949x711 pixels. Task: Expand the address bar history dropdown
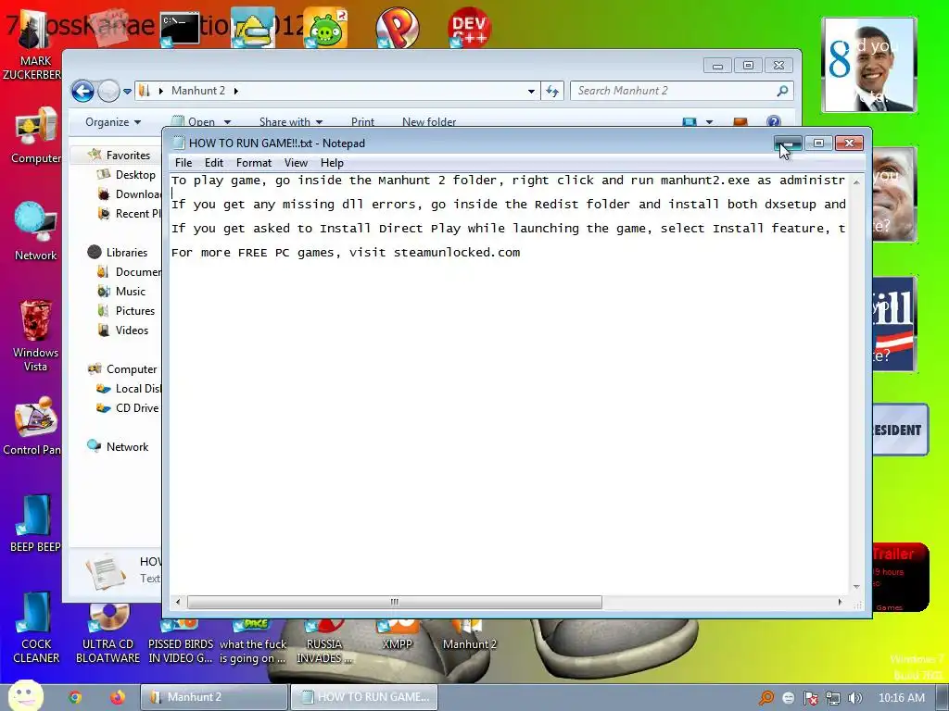531,92
